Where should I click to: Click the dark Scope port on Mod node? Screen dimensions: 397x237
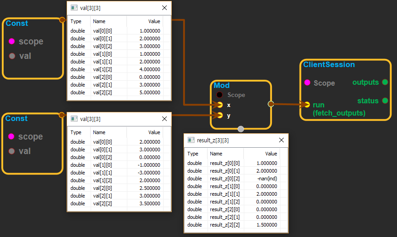coord(220,95)
